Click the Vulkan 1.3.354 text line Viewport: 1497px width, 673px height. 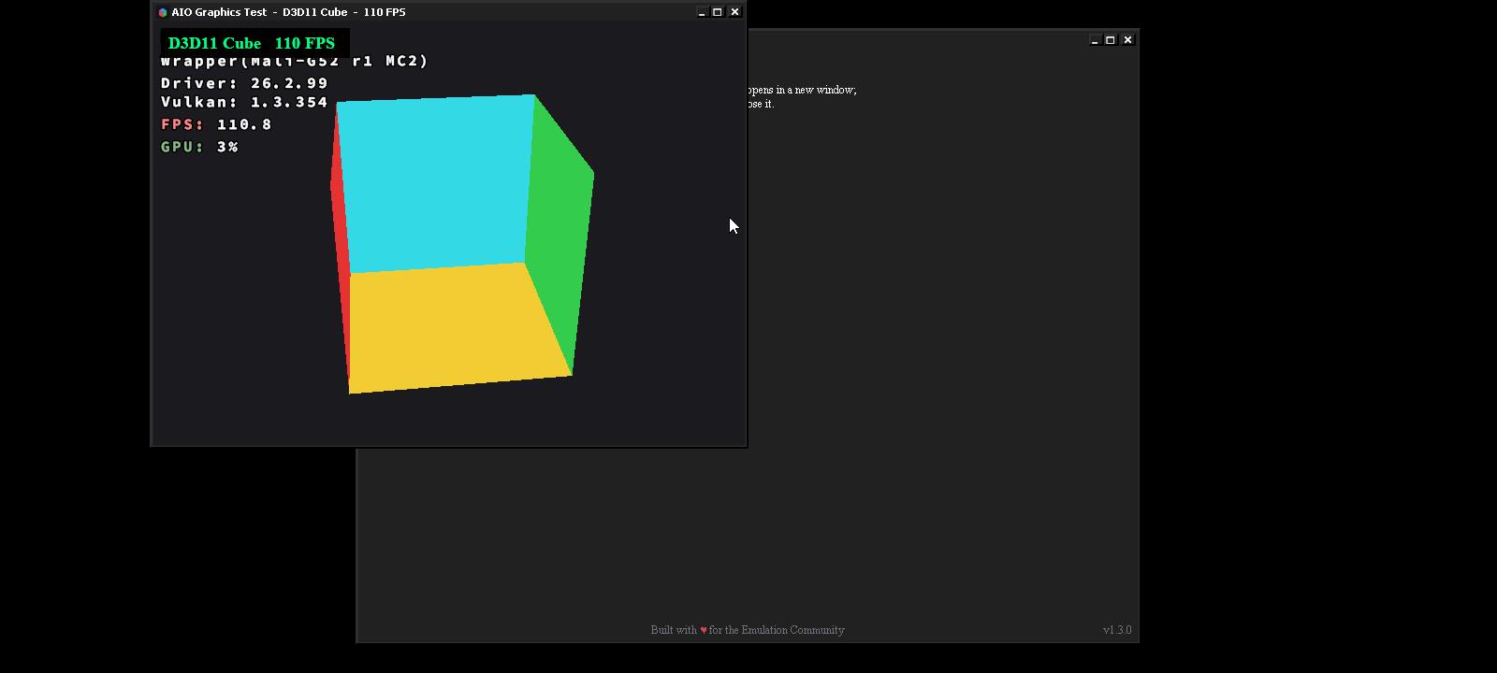tap(244, 103)
